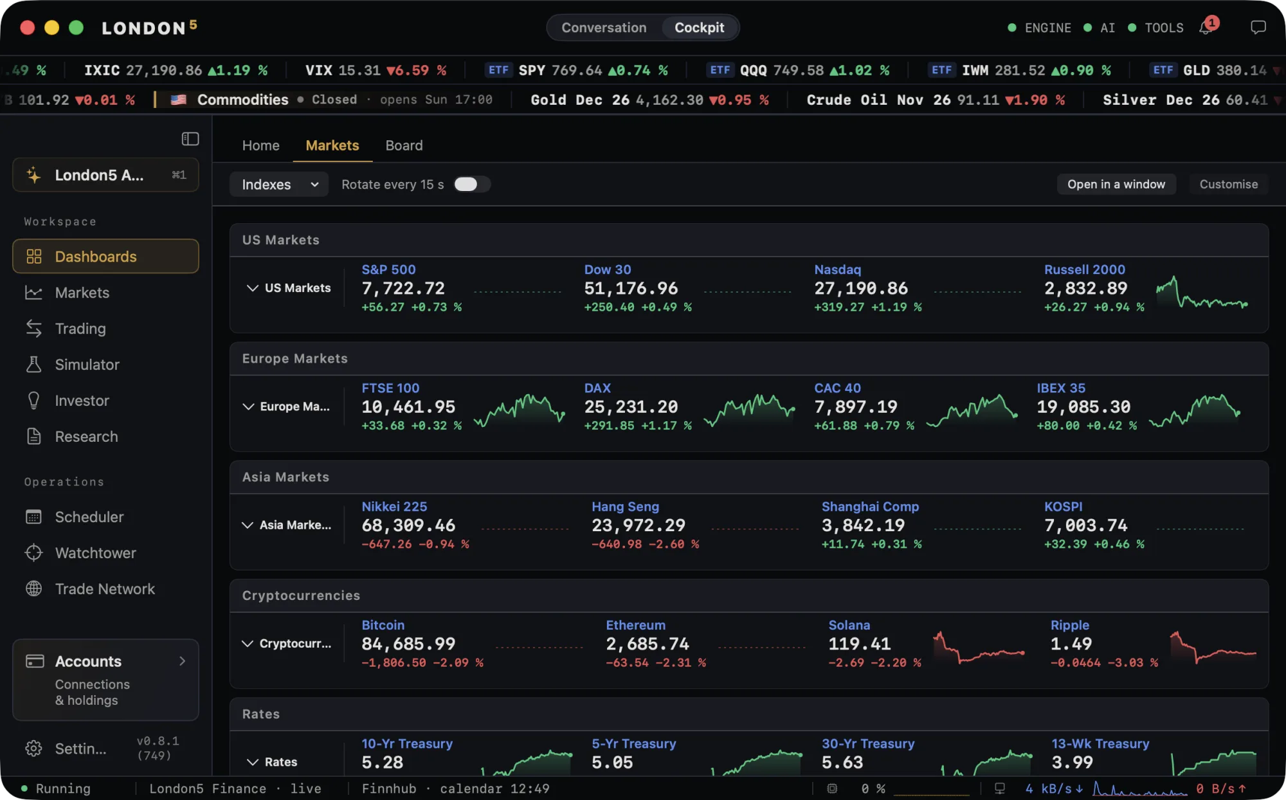Click the London5 sparkle icon
Image resolution: width=1286 pixels, height=800 pixels.
(34, 175)
